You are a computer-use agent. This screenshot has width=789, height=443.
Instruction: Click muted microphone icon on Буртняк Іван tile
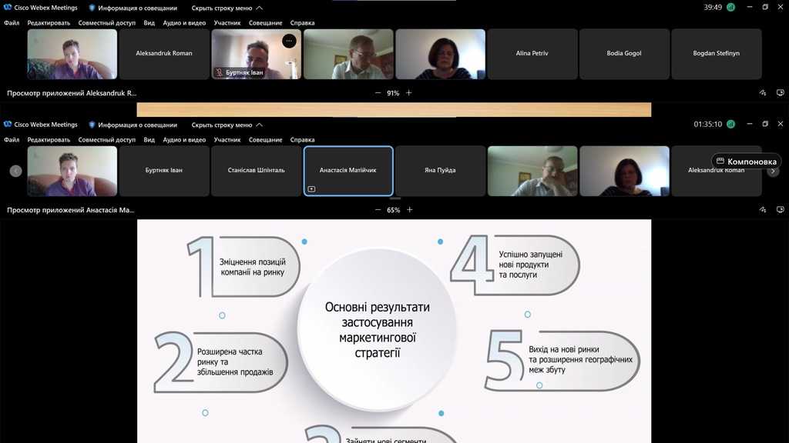220,72
